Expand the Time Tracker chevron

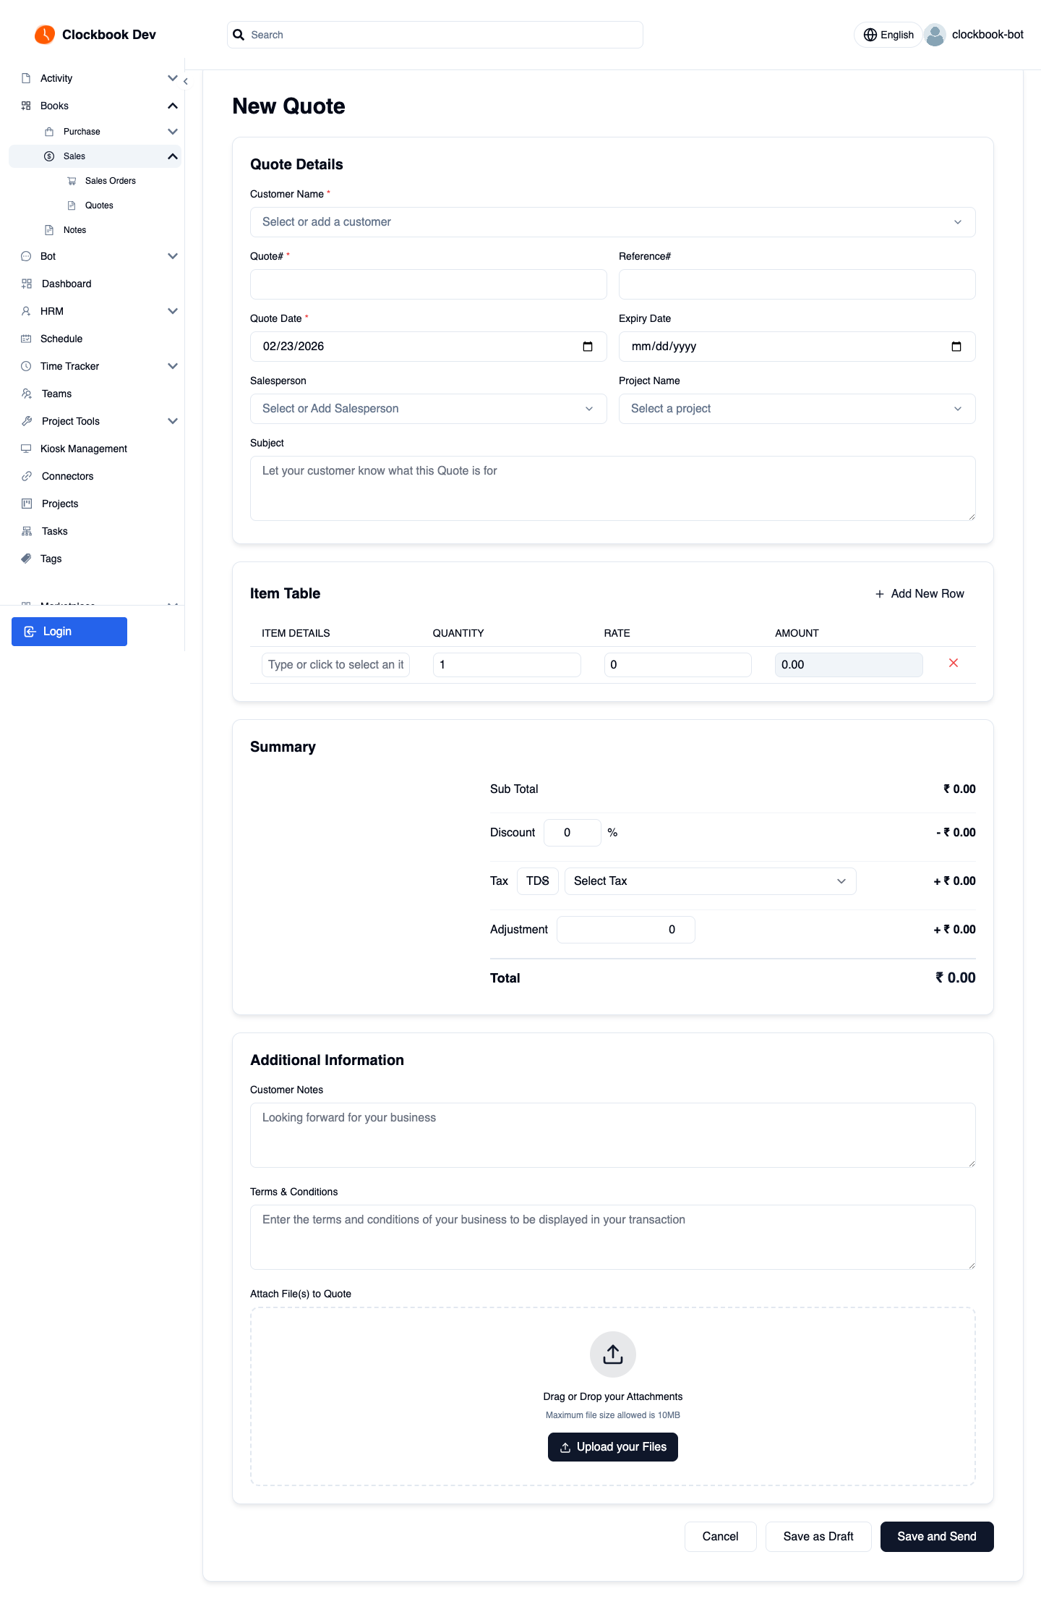[x=173, y=366]
